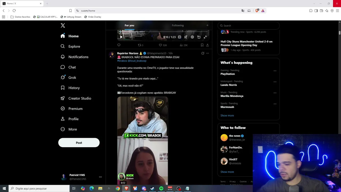Toggle closed captions on the top video
The image size is (341, 192).
pyautogui.click(x=180, y=37)
